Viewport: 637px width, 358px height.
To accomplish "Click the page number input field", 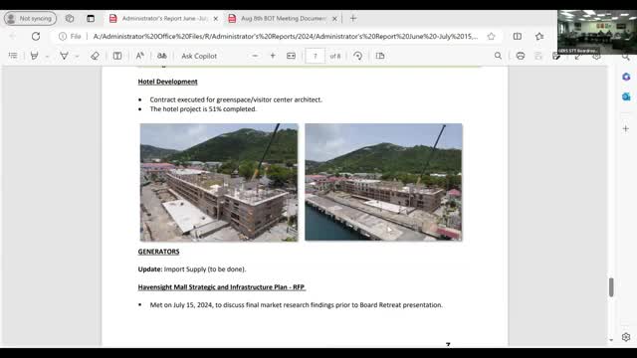I will point(315,56).
